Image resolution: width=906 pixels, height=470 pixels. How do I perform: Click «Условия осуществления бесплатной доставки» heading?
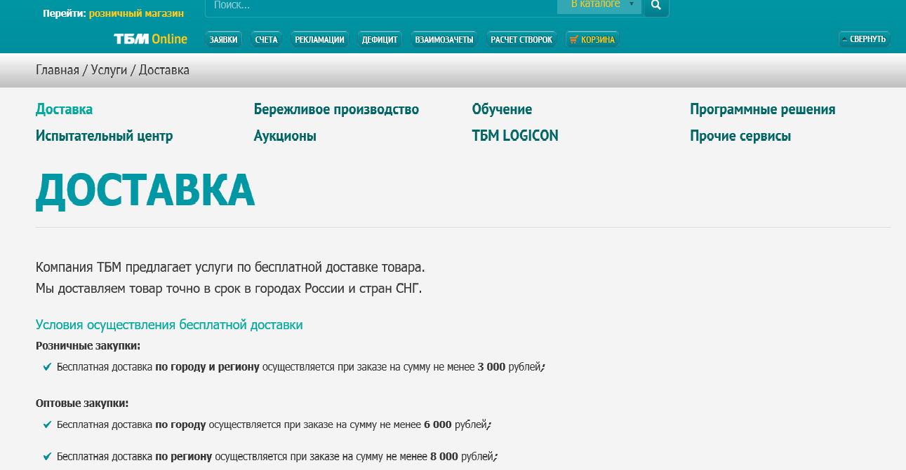tap(169, 325)
